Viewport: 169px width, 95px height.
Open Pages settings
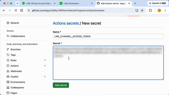click(14, 93)
